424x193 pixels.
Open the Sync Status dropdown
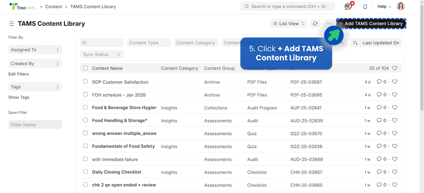[101, 55]
